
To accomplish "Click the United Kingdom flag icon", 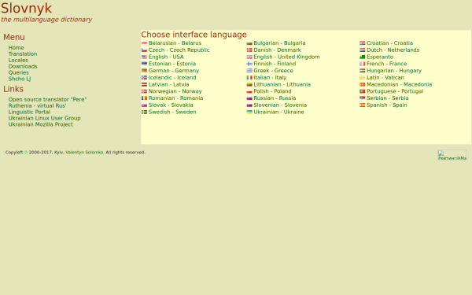I will point(249,57).
